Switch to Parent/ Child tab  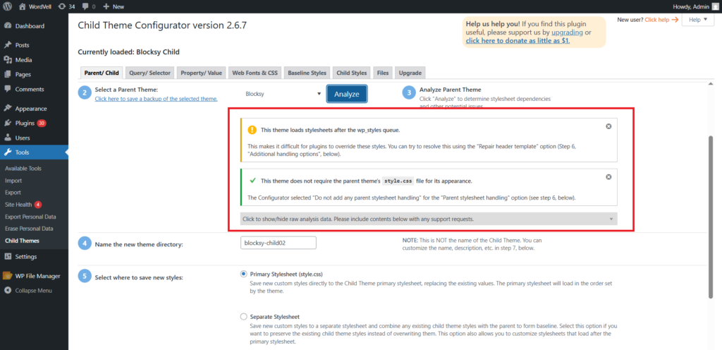[x=102, y=73]
